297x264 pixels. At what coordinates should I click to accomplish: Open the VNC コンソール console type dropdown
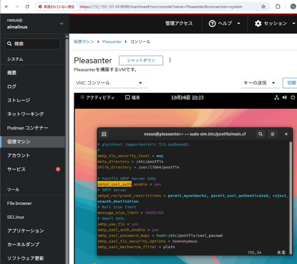[110, 83]
